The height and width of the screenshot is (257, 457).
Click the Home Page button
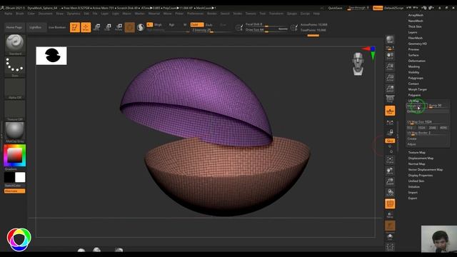14,27
